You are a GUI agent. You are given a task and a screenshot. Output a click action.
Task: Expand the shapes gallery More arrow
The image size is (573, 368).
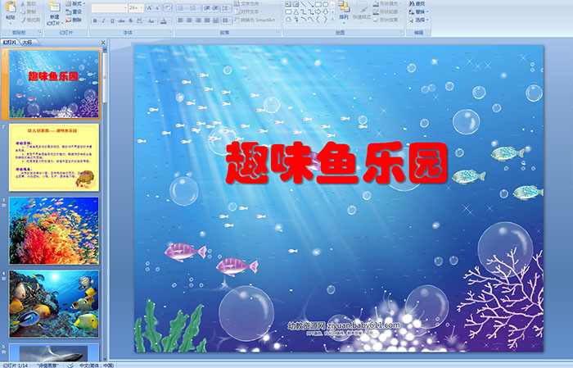tap(332, 19)
